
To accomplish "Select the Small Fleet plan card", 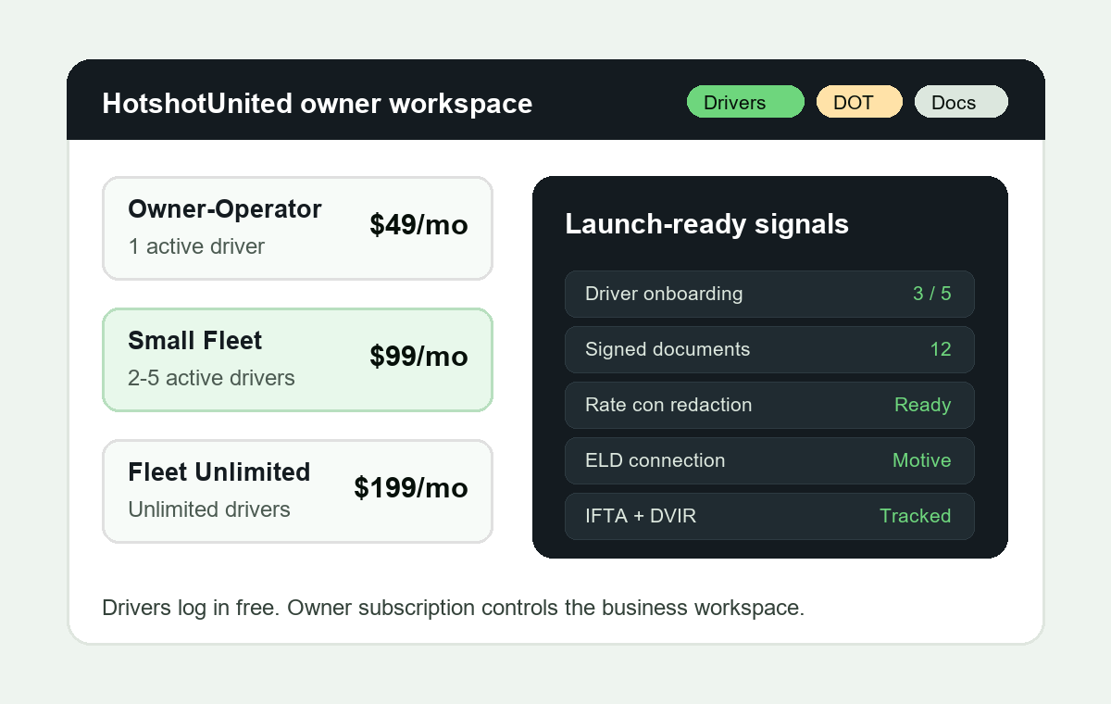I will click(x=297, y=359).
